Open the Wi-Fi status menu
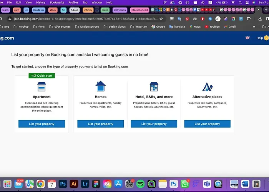Viewport: 269px width, 192px height. (233, 2)
